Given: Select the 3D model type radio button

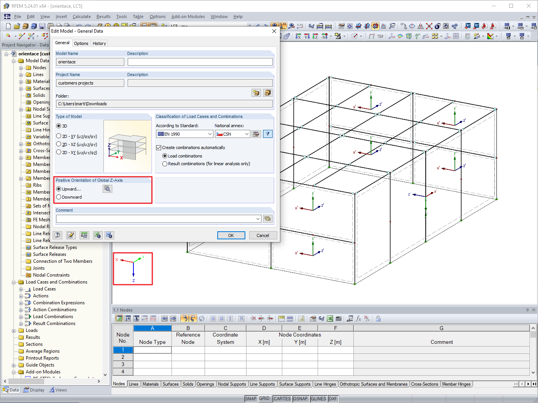Looking at the screenshot, I should coord(59,126).
